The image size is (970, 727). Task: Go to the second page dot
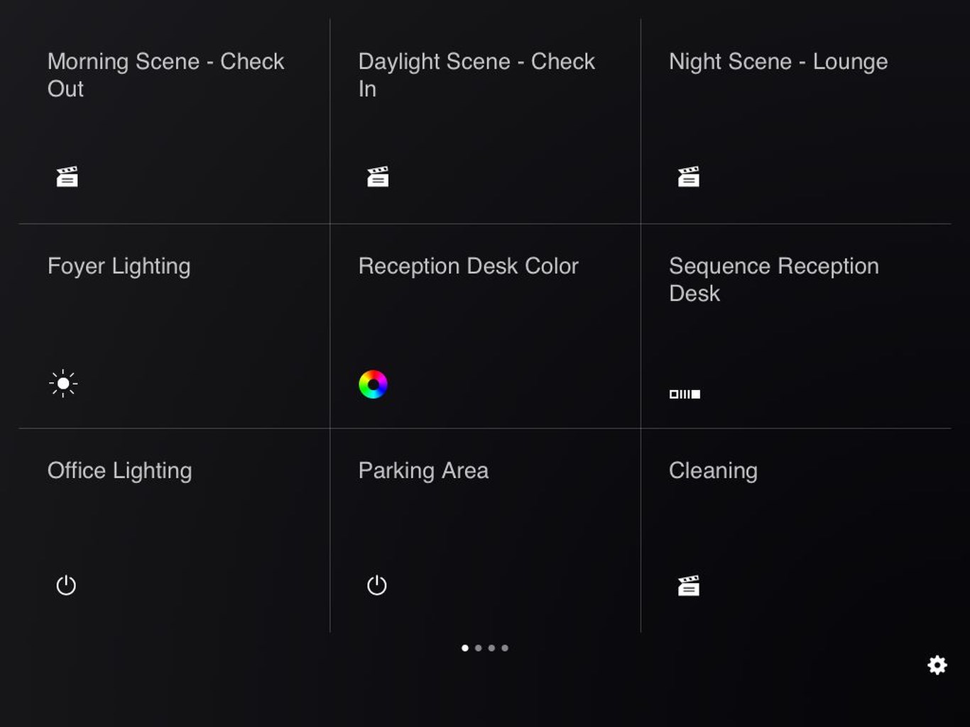pyautogui.click(x=478, y=648)
